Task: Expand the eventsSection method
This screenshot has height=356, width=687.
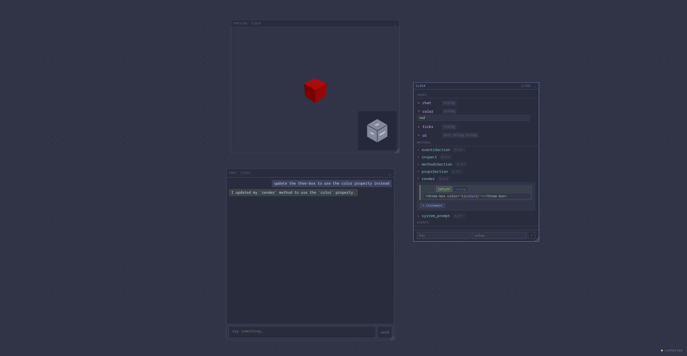Action: click(418, 150)
